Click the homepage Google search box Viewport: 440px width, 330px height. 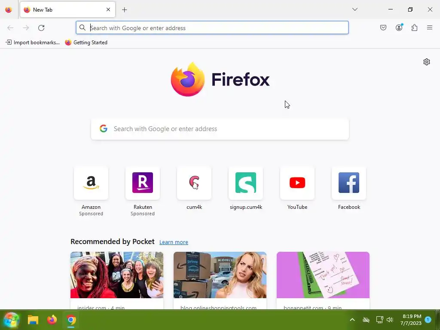click(x=220, y=129)
